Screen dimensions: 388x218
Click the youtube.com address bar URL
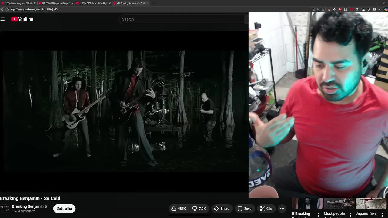pyautogui.click(x=34, y=9)
